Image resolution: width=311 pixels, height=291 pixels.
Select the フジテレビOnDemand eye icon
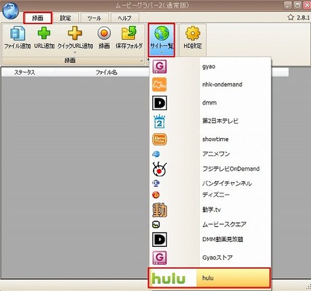pos(159,169)
